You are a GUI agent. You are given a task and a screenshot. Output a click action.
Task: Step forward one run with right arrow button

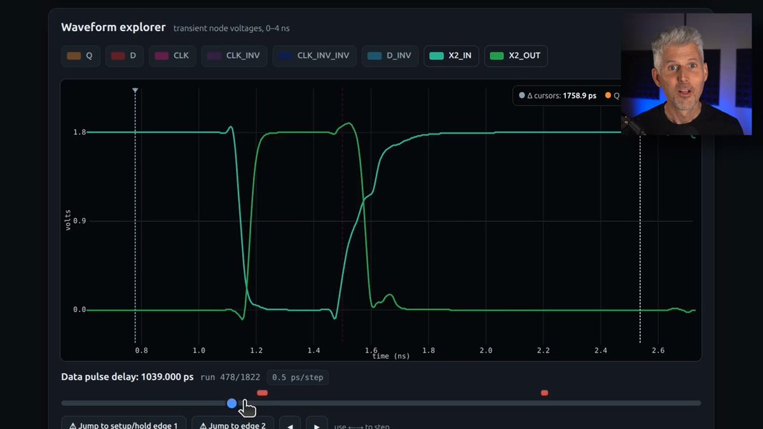tap(317, 425)
